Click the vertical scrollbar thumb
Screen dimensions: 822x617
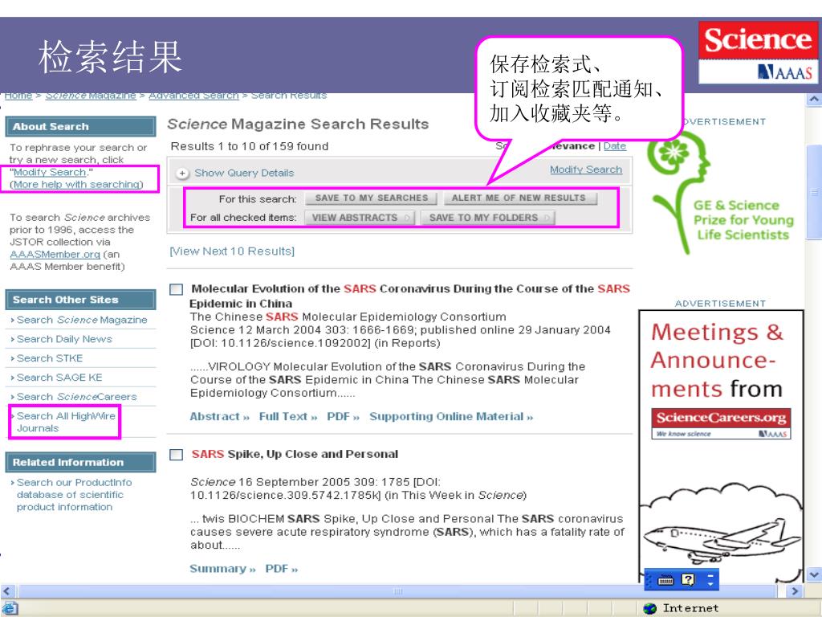(814, 191)
